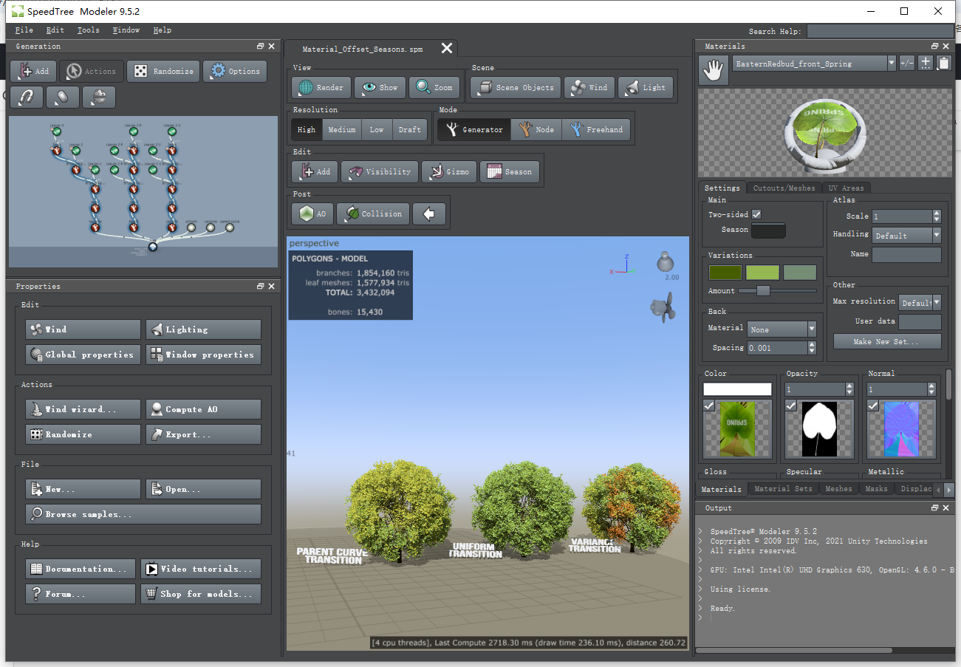This screenshot has width=961, height=667.
Task: Click the sphere mesh icon button
Action: 98,97
